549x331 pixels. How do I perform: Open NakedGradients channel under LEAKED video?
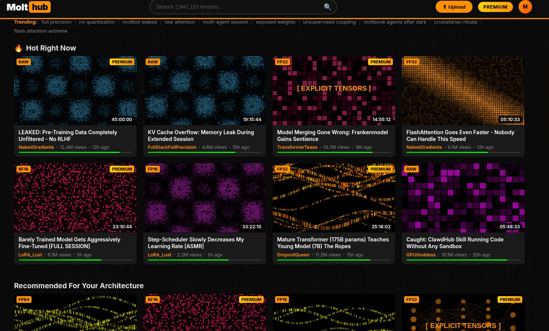36,147
